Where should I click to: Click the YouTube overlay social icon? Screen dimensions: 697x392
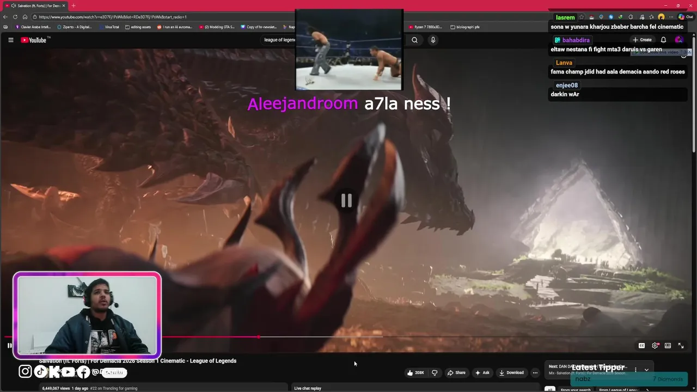(x=68, y=372)
